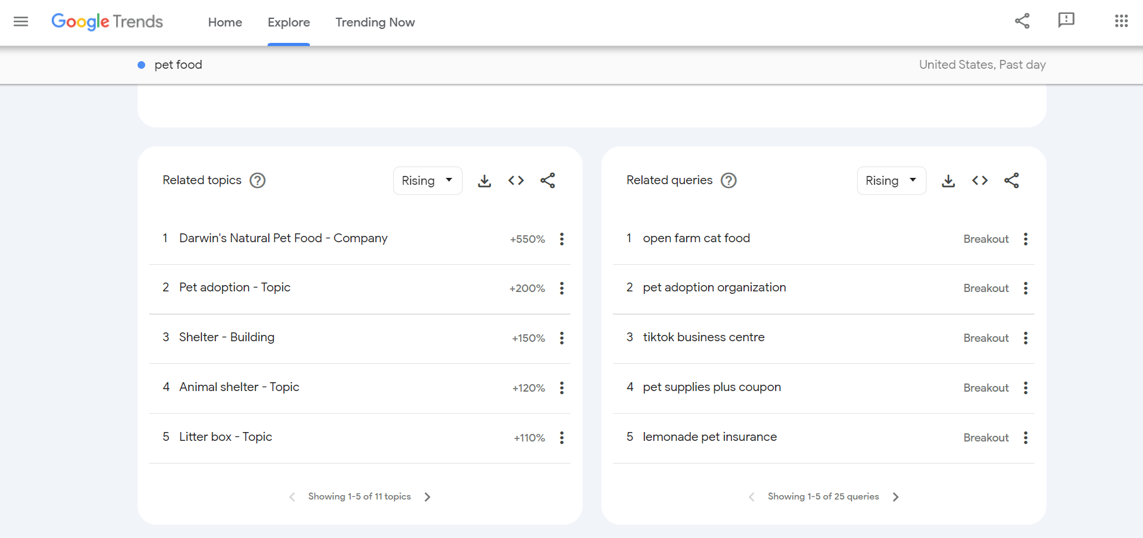This screenshot has height=538, width=1143.
Task: Open the Google apps grid
Action: [1121, 21]
